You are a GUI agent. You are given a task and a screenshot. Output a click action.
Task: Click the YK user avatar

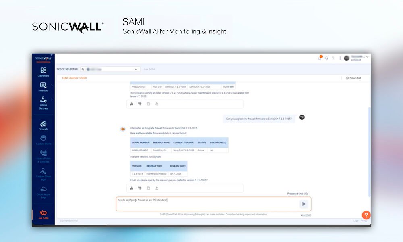coord(302,117)
